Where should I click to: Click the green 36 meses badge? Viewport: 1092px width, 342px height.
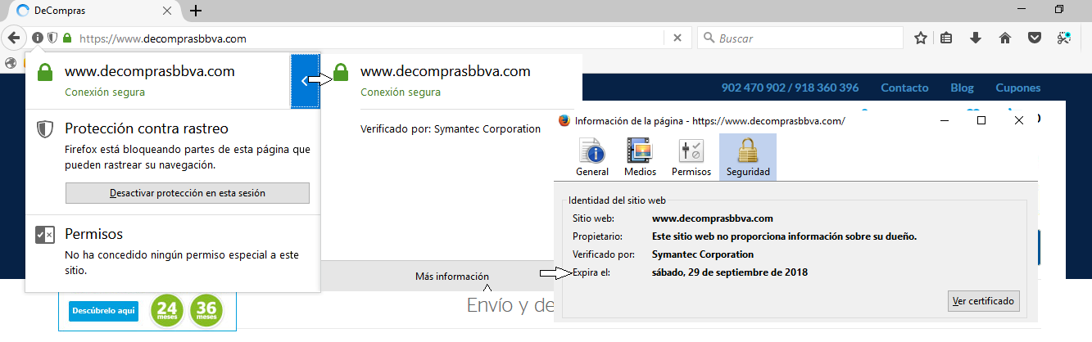tap(206, 309)
